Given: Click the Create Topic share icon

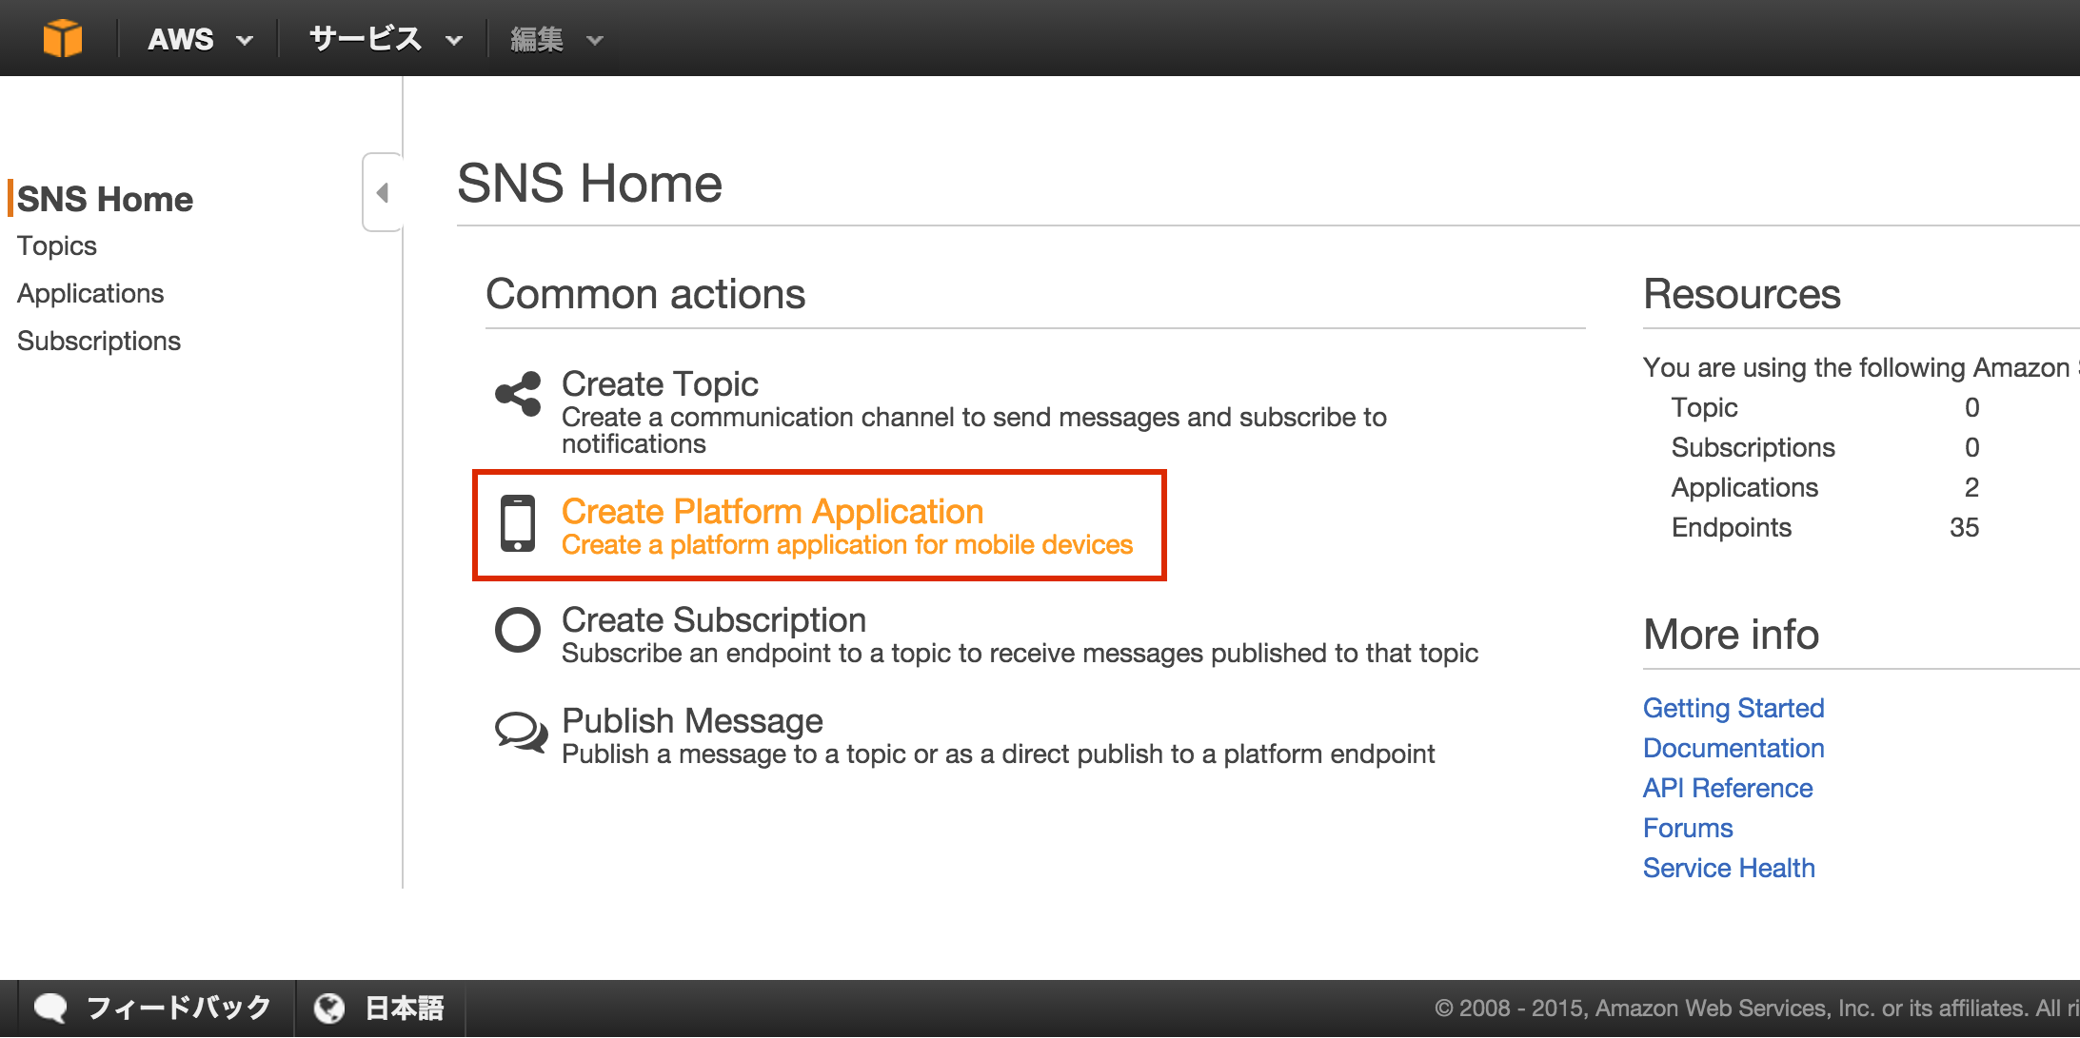Looking at the screenshot, I should (x=518, y=393).
